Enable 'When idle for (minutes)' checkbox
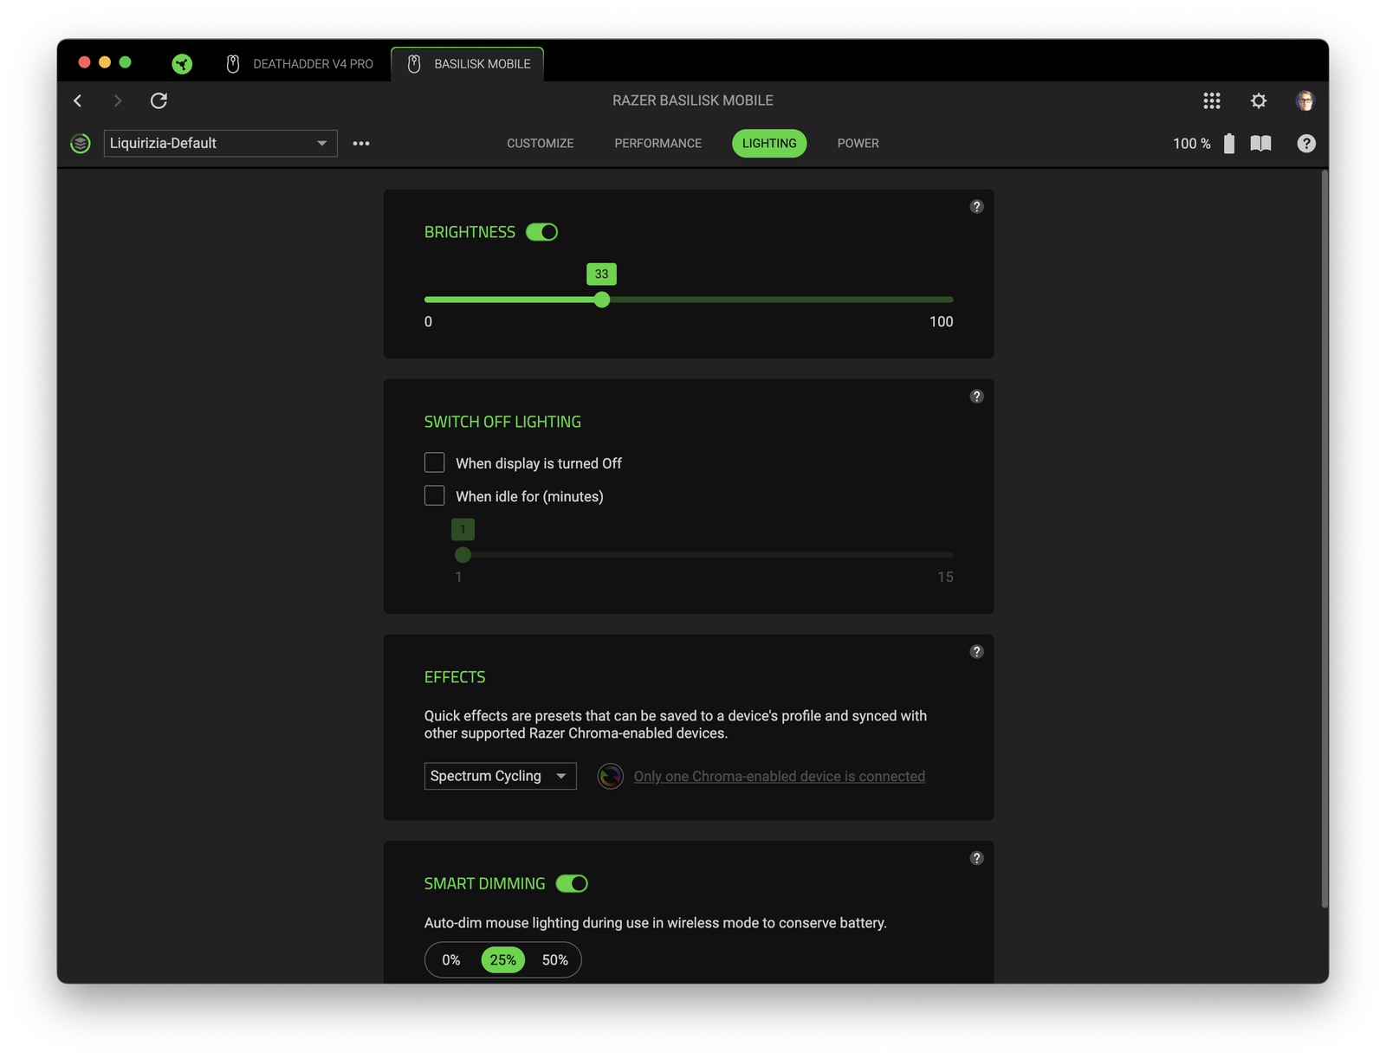This screenshot has width=1386, height=1059. pos(435,496)
